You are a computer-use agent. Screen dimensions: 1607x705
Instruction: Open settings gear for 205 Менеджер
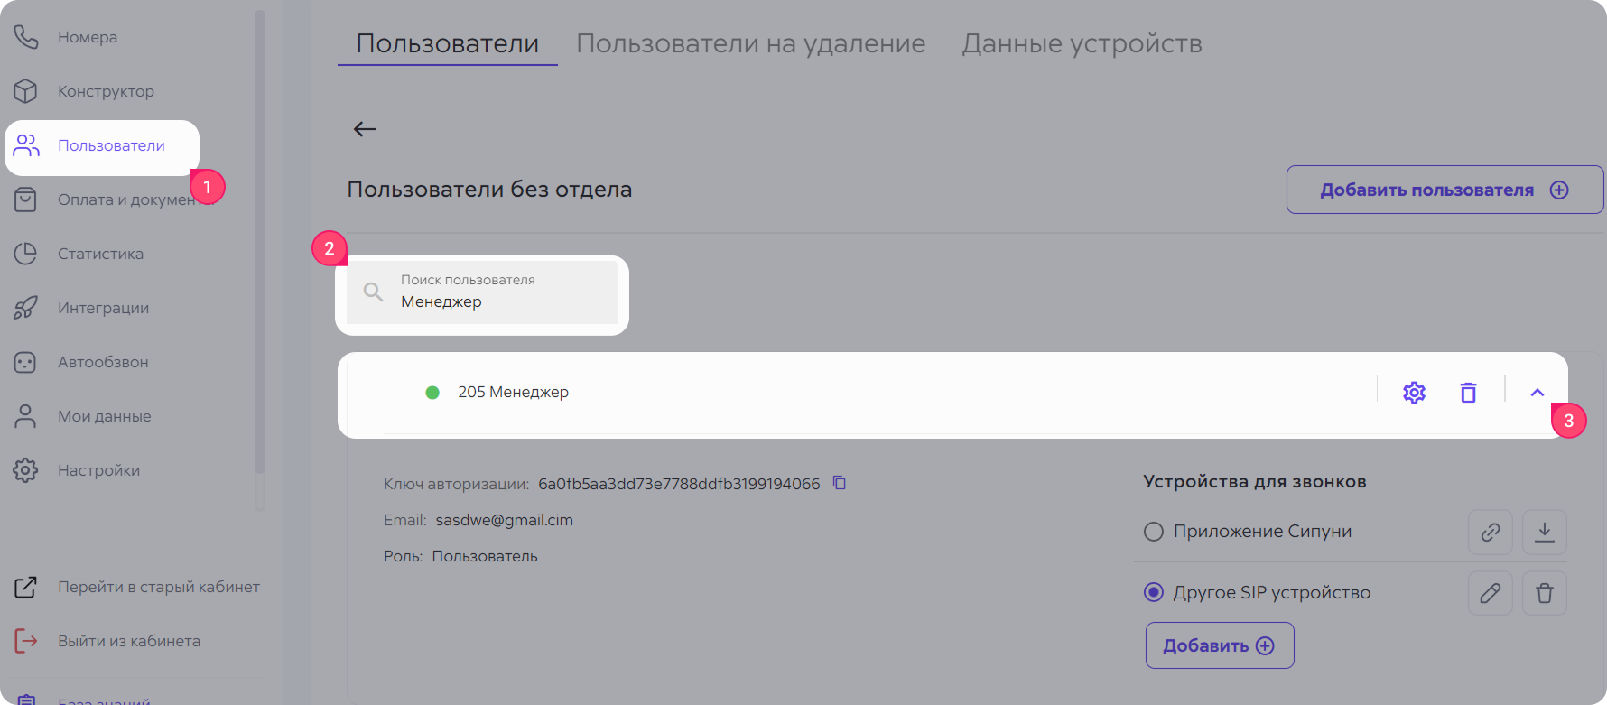coord(1414,393)
